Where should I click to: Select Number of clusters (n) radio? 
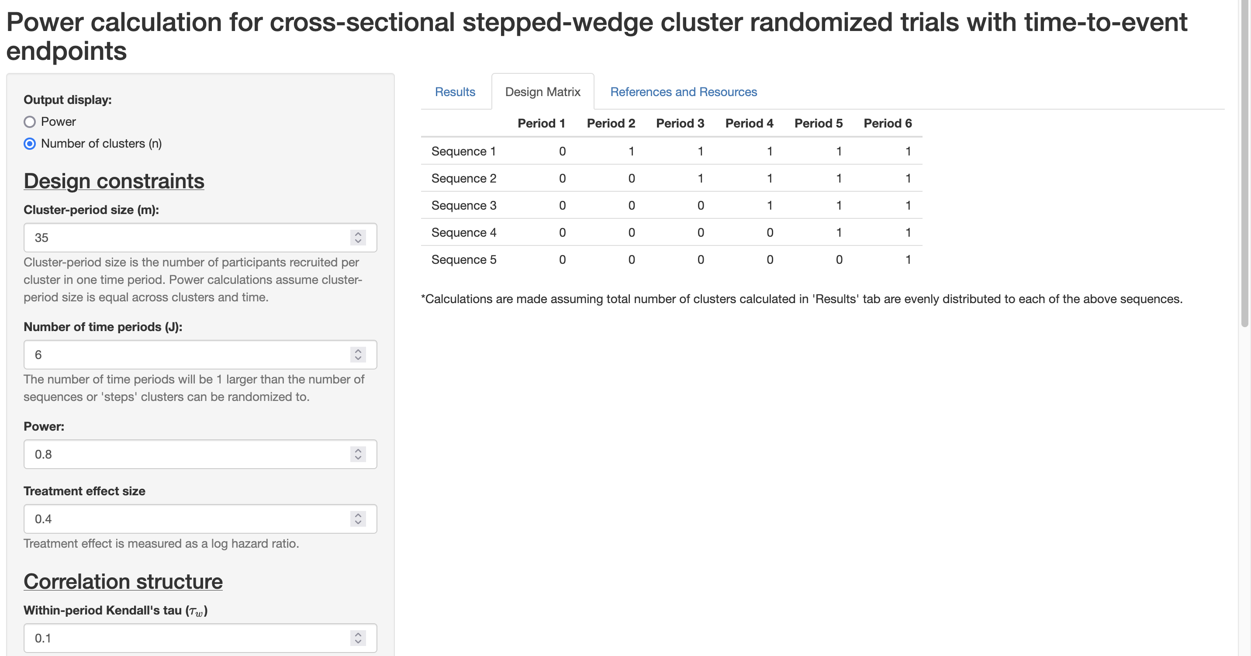point(30,144)
